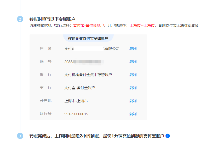
Task: Click the 户名 row label
Action: point(45,48)
